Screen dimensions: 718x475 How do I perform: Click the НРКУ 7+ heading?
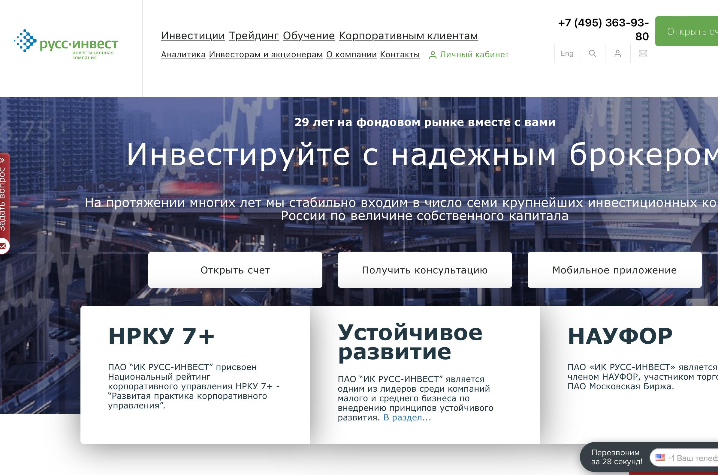click(x=161, y=336)
